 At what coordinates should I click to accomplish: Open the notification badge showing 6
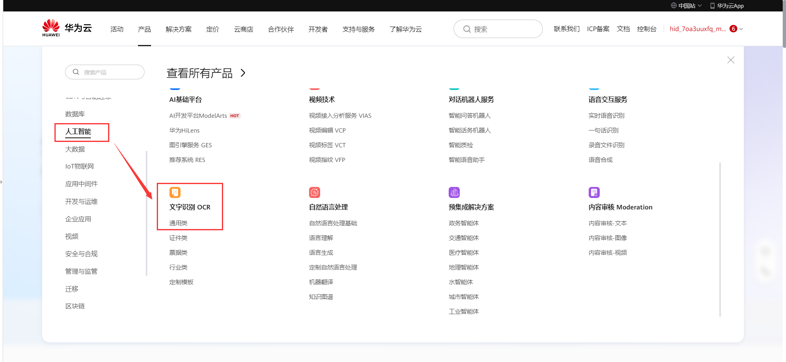734,29
